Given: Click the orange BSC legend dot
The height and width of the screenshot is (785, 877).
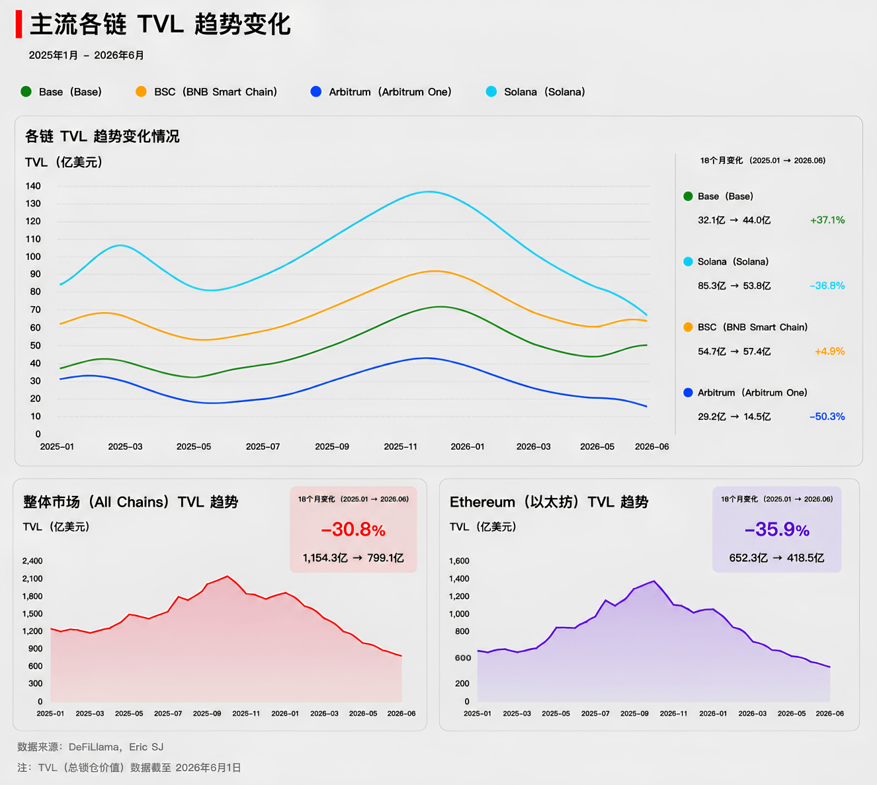Looking at the screenshot, I should pos(141,92).
